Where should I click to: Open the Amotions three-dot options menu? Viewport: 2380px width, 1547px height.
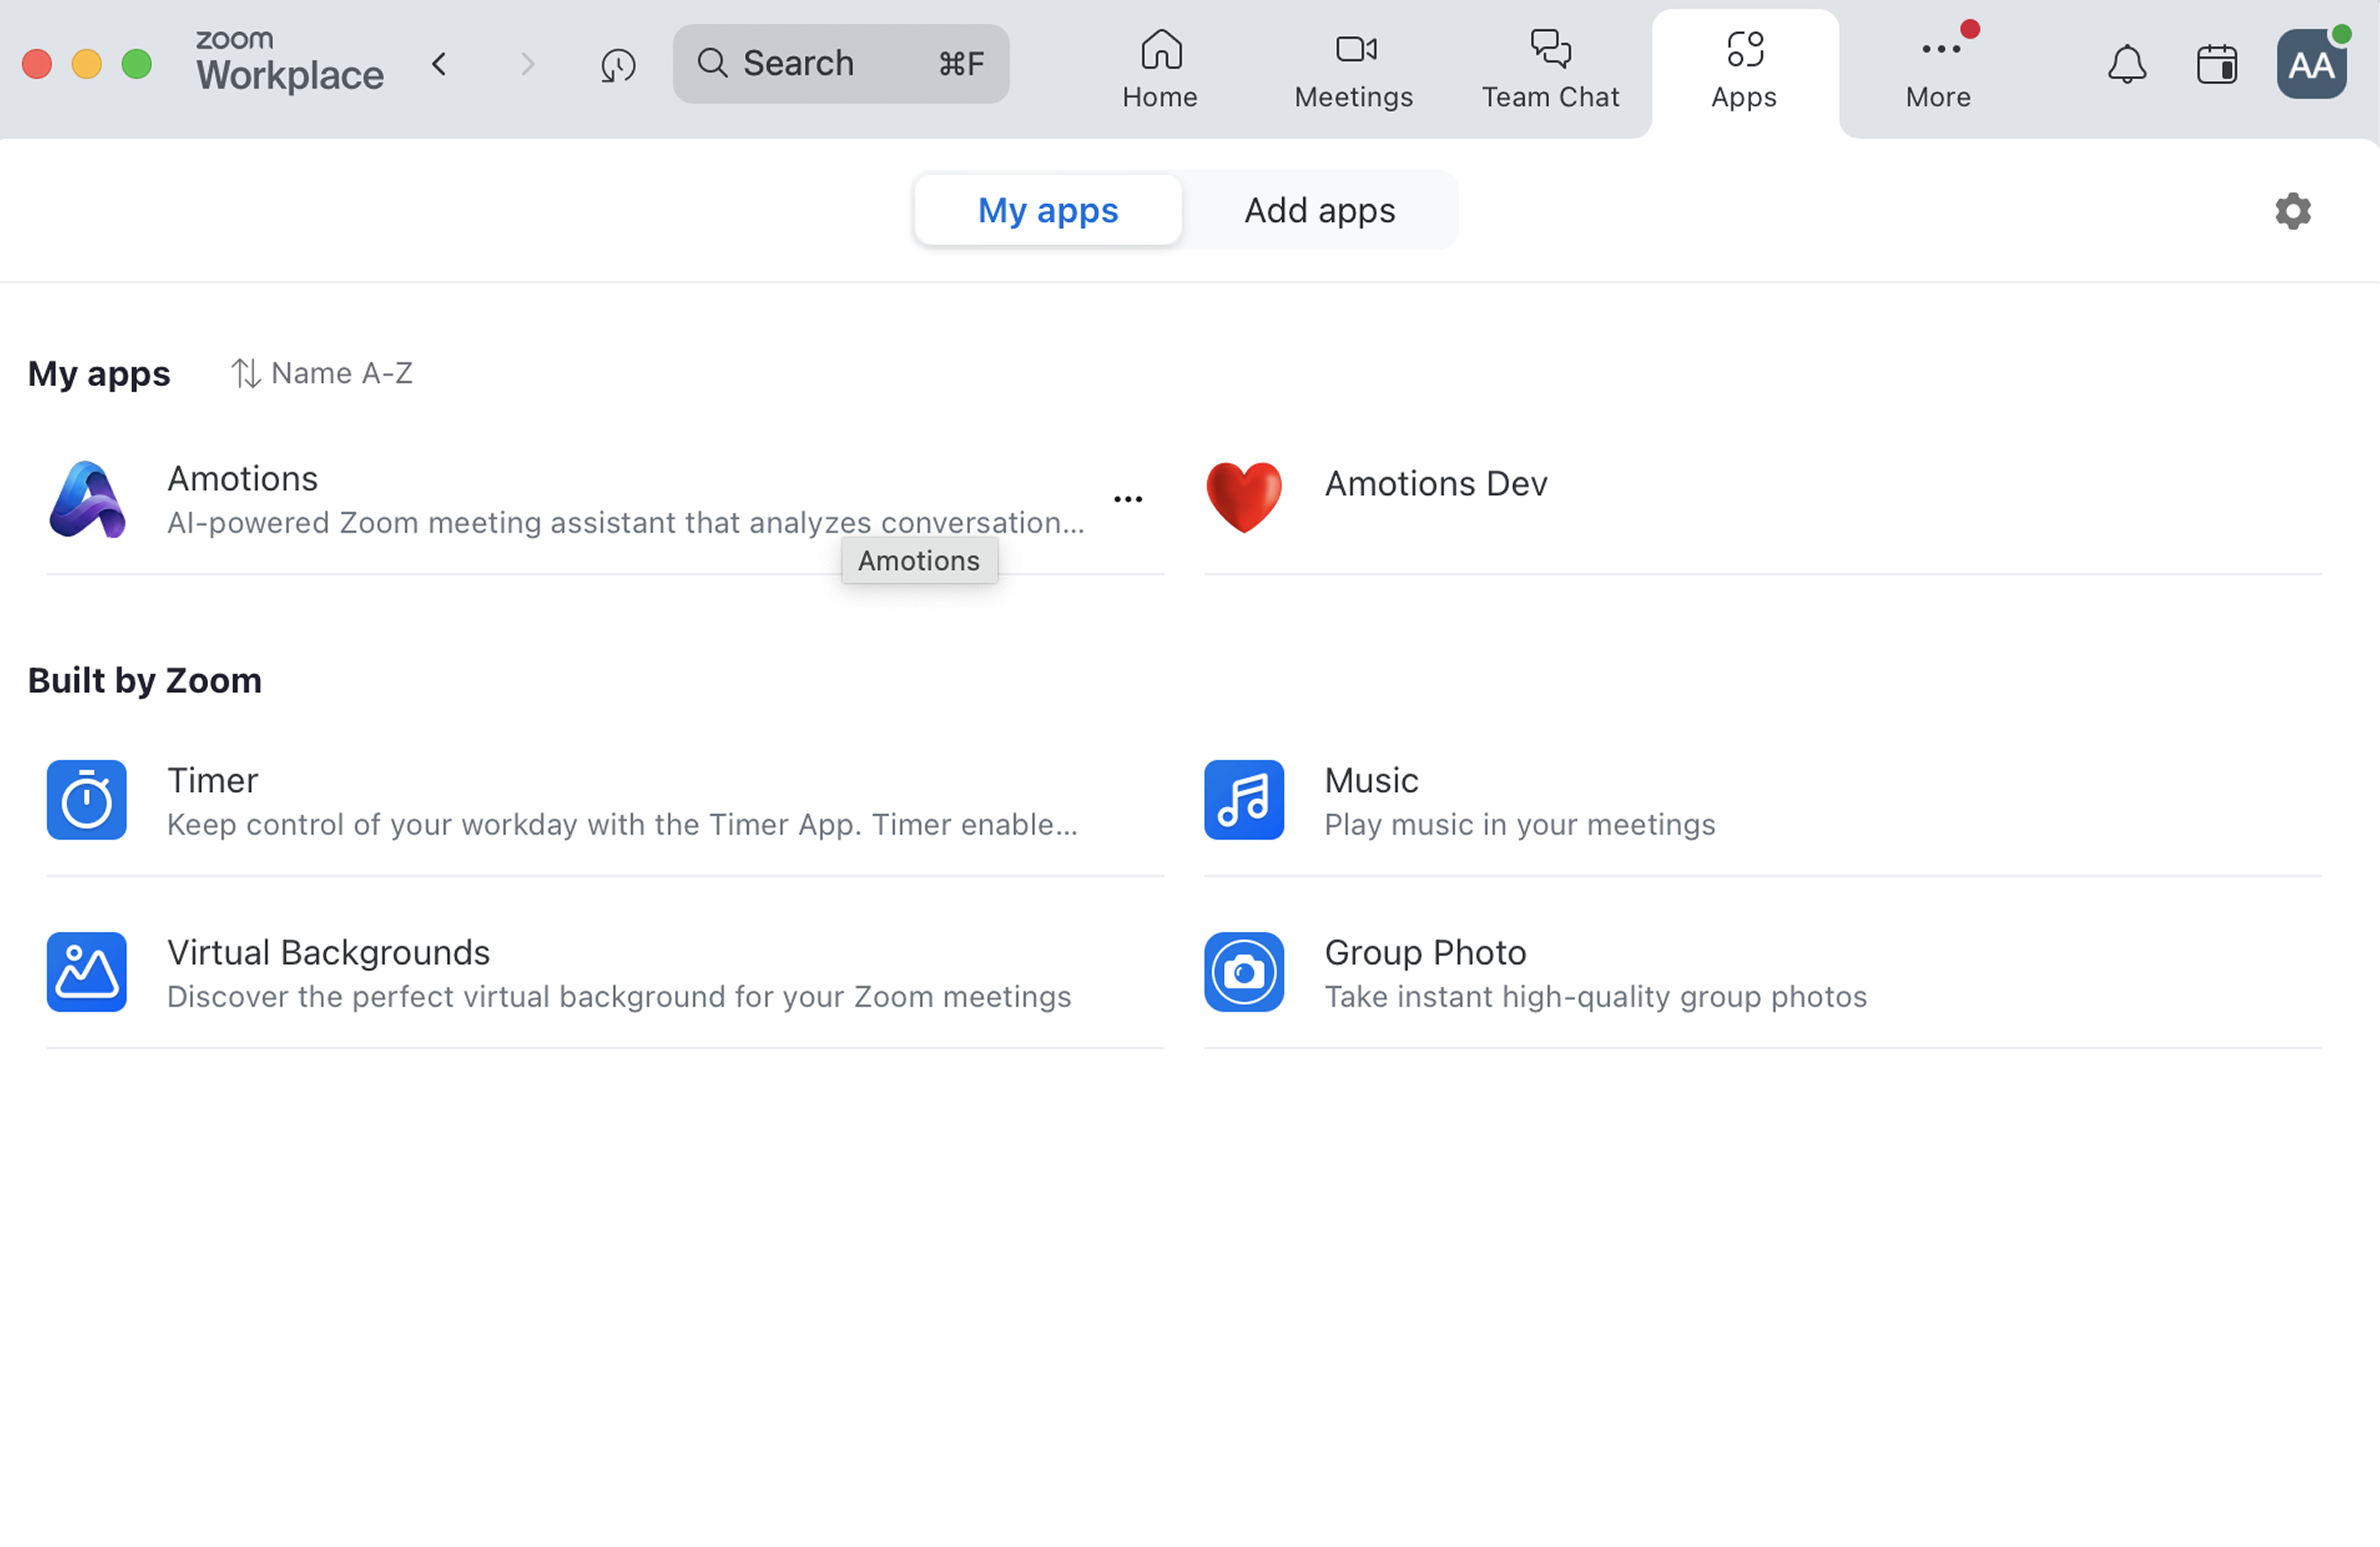click(x=1128, y=499)
